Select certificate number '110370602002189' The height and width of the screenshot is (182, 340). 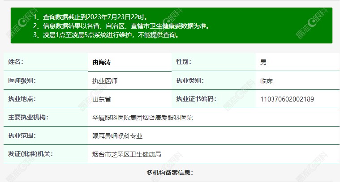tap(287, 99)
